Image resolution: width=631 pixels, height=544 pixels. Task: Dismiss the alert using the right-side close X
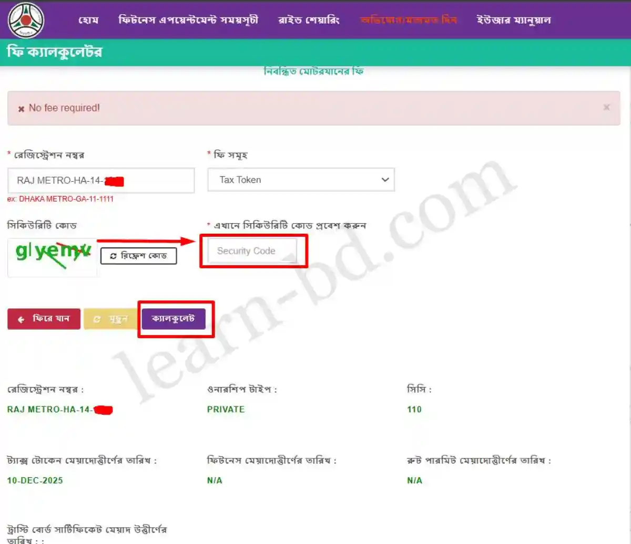607,108
